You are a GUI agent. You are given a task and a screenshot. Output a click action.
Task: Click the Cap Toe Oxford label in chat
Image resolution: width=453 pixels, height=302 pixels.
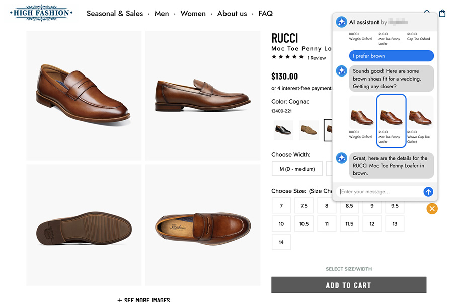point(419,39)
